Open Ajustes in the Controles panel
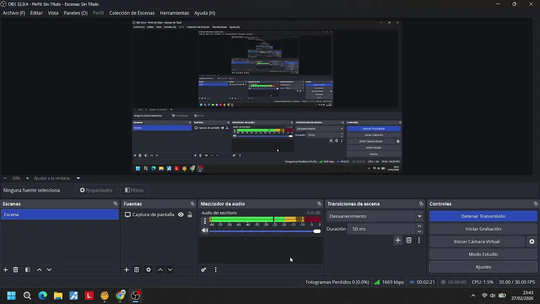This screenshot has height=304, width=540. click(x=483, y=267)
